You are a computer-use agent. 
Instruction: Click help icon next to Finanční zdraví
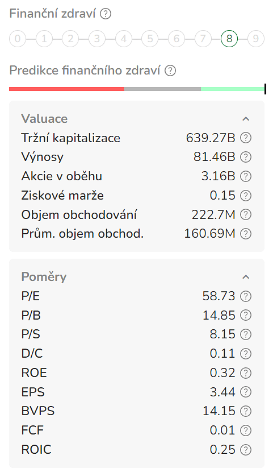click(x=106, y=14)
